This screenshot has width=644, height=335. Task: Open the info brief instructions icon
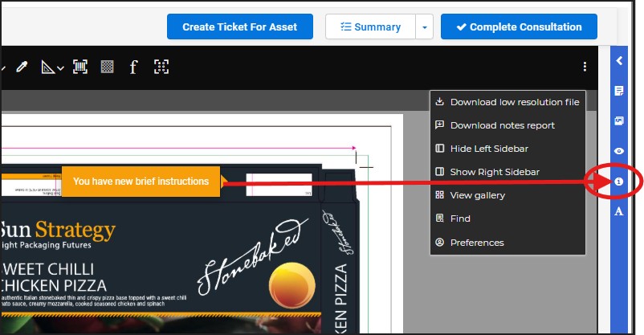(619, 182)
